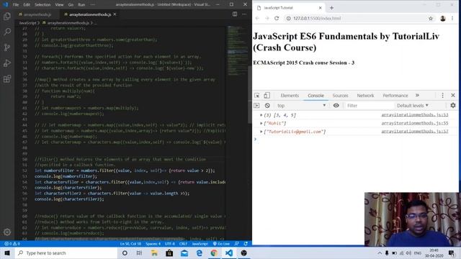
Task: Open the Chrome profile avatar
Action: tap(443, 18)
